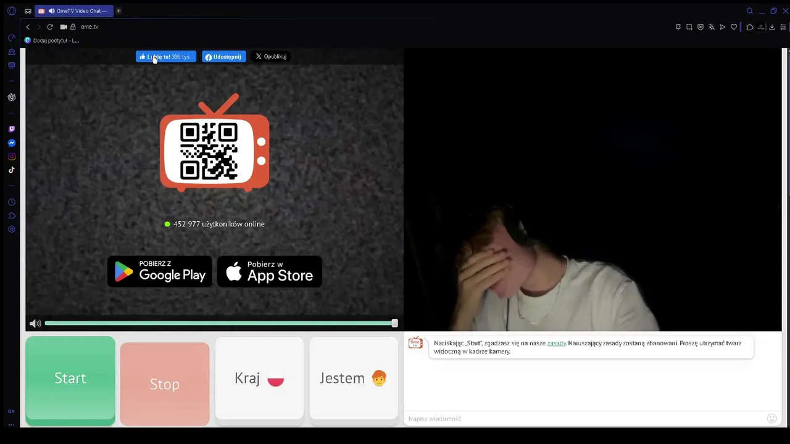Screen dimensions: 790x444
Task: Open the Opera GX main menu logo
Action: (11, 11)
